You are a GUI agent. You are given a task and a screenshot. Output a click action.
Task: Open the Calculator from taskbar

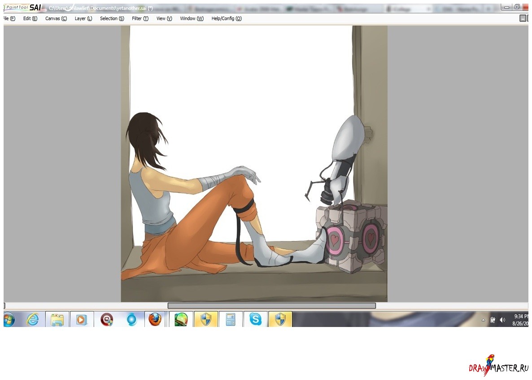231,319
